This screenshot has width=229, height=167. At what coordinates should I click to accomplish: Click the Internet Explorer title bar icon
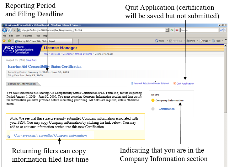[3, 25]
